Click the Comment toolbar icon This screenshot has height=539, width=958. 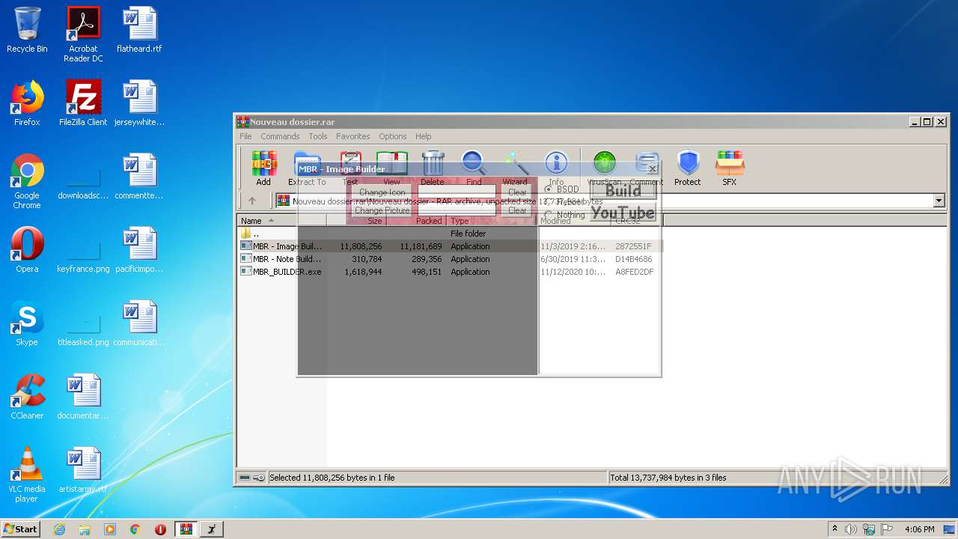pyautogui.click(x=647, y=168)
